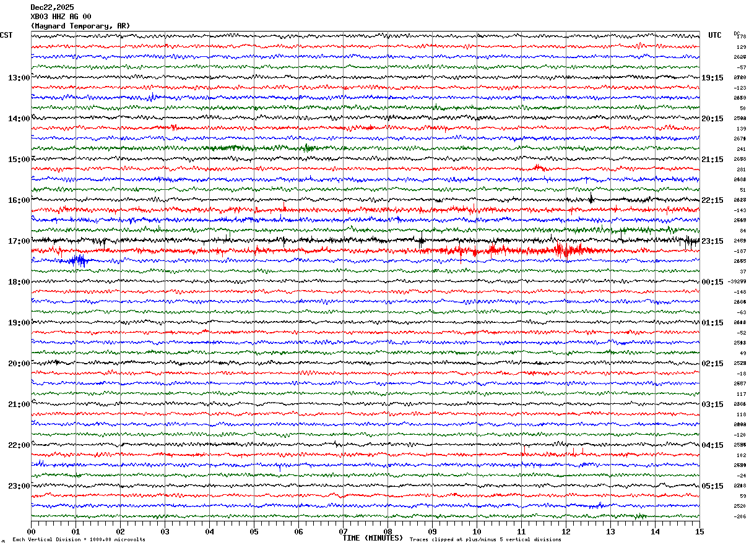The height and width of the screenshot is (548, 749).
Task: Click the DC offset value -63
Action: click(x=741, y=312)
